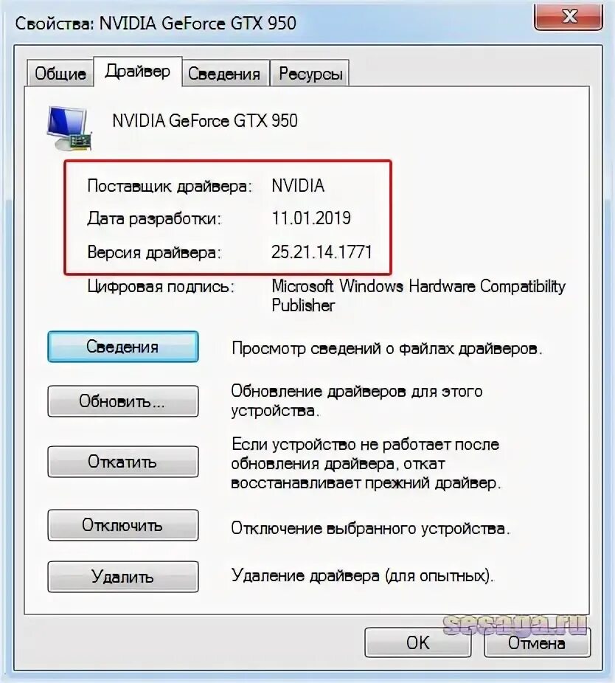Viewport: 615px width, 683px height.
Task: Switch to the Общие tab
Action: [60, 73]
